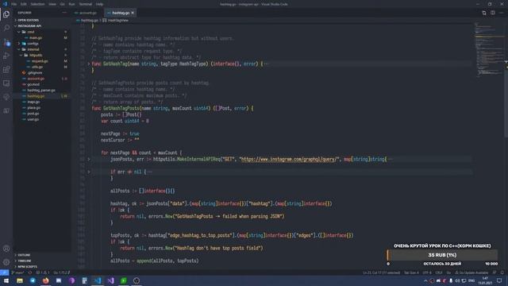
Task: Open place.go in the explorer
Action: coord(33,108)
